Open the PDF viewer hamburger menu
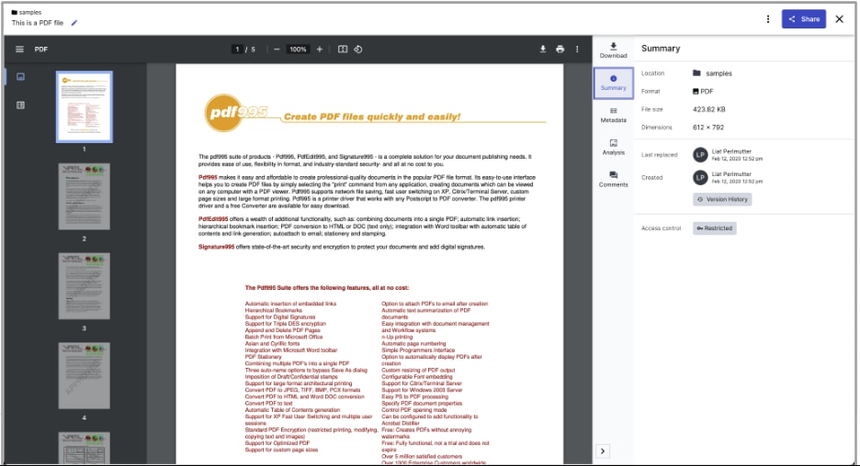This screenshot has height=466, width=860. click(x=19, y=50)
